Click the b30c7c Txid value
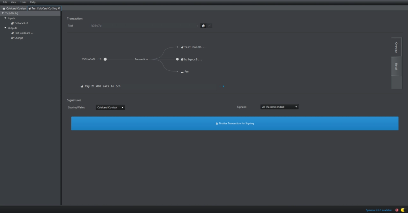This screenshot has height=213, width=408. click(97, 26)
